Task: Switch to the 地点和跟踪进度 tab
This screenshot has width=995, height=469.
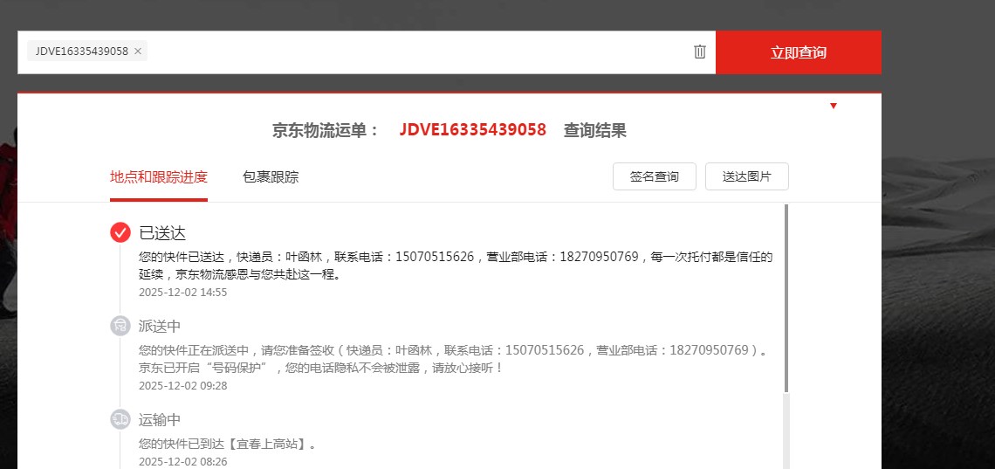Action: coord(159,177)
